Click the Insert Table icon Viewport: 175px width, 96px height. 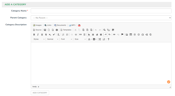[x=131, y=34]
